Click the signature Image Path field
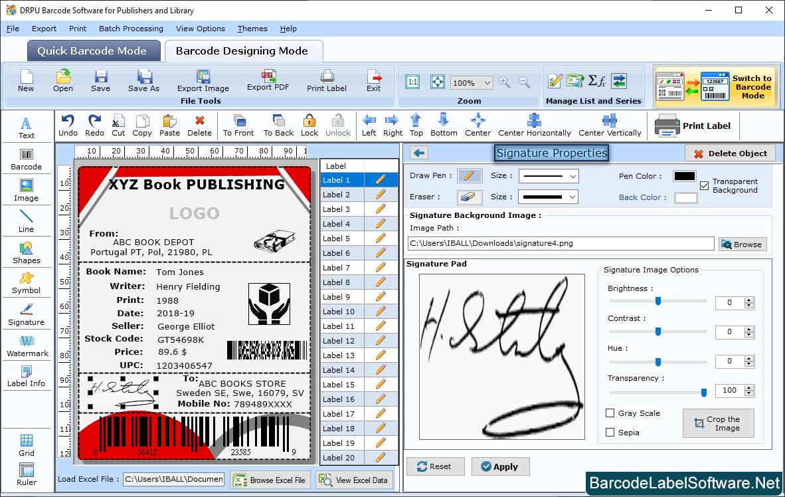The image size is (785, 497). click(x=561, y=243)
